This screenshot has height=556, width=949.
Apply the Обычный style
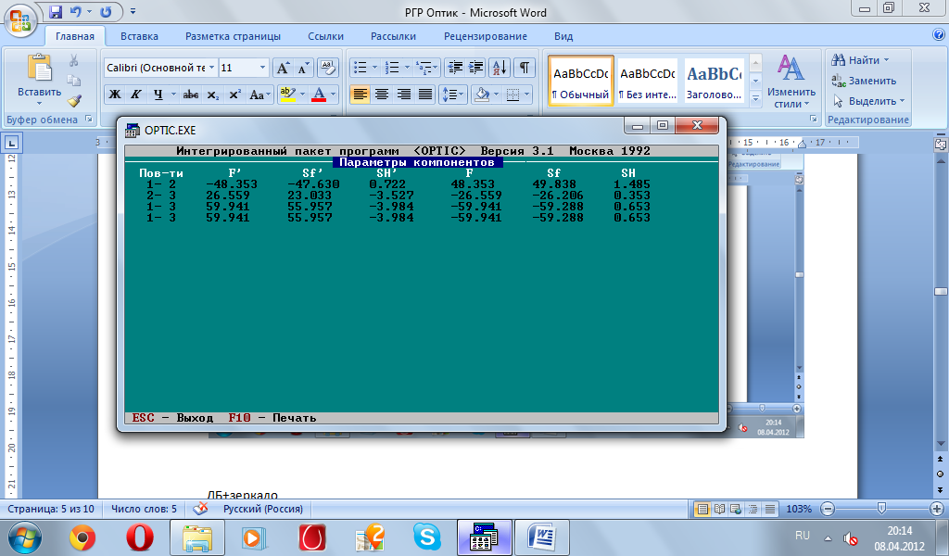click(581, 81)
